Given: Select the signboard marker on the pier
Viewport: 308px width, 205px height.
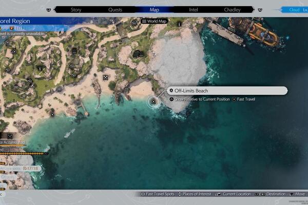Looking at the screenshot, I should [x=78, y=101].
